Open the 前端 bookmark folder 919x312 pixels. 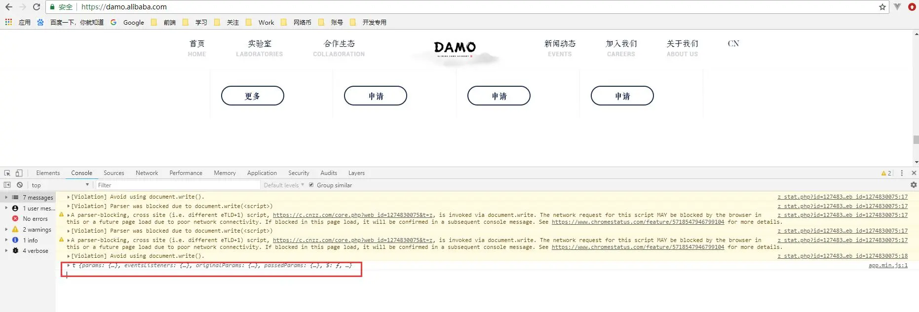163,22
